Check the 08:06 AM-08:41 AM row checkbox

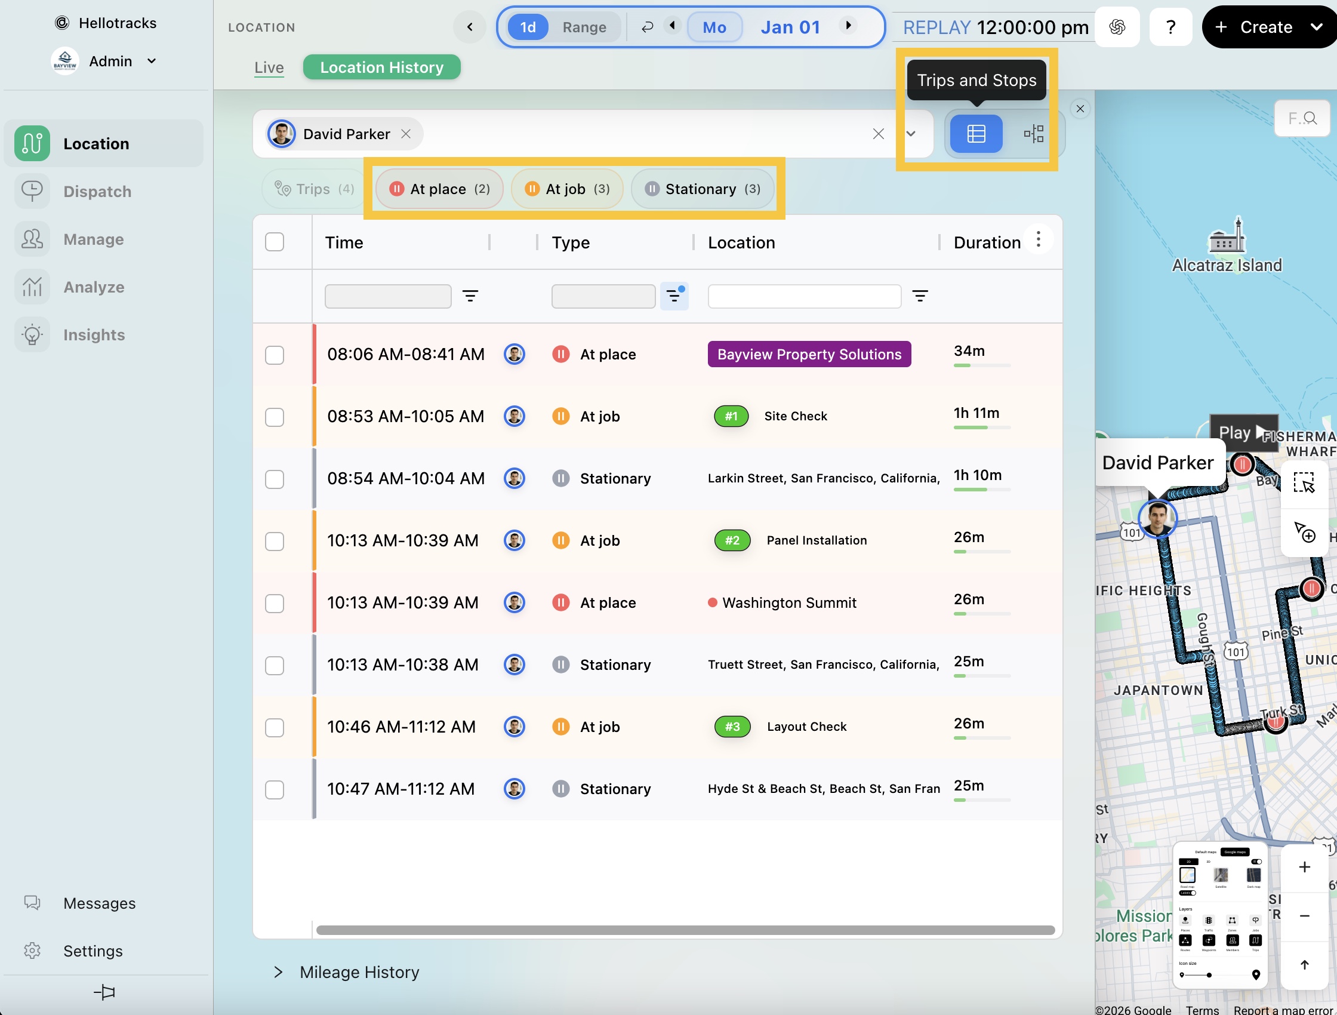click(275, 355)
